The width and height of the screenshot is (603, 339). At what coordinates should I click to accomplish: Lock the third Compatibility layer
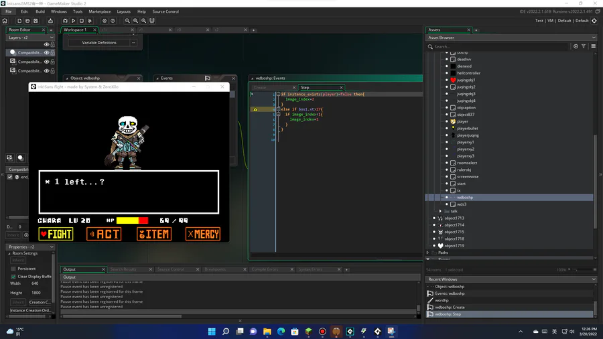coord(53,71)
